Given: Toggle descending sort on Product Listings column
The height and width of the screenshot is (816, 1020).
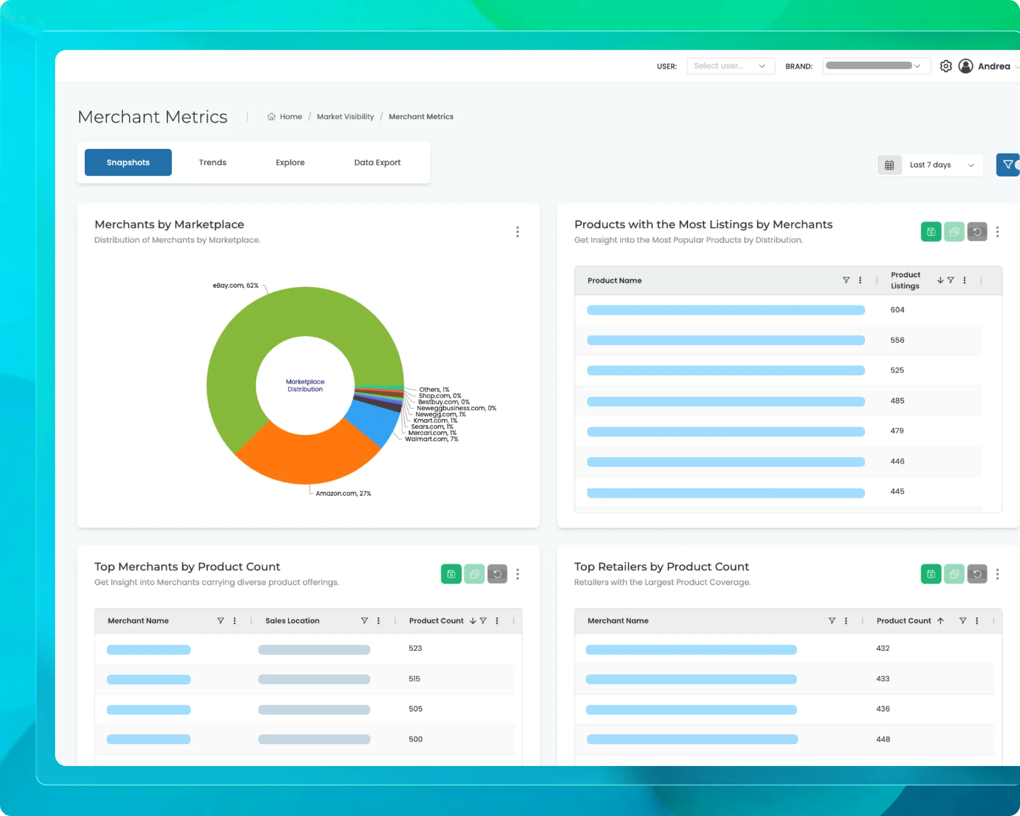Looking at the screenshot, I should pyautogui.click(x=940, y=280).
